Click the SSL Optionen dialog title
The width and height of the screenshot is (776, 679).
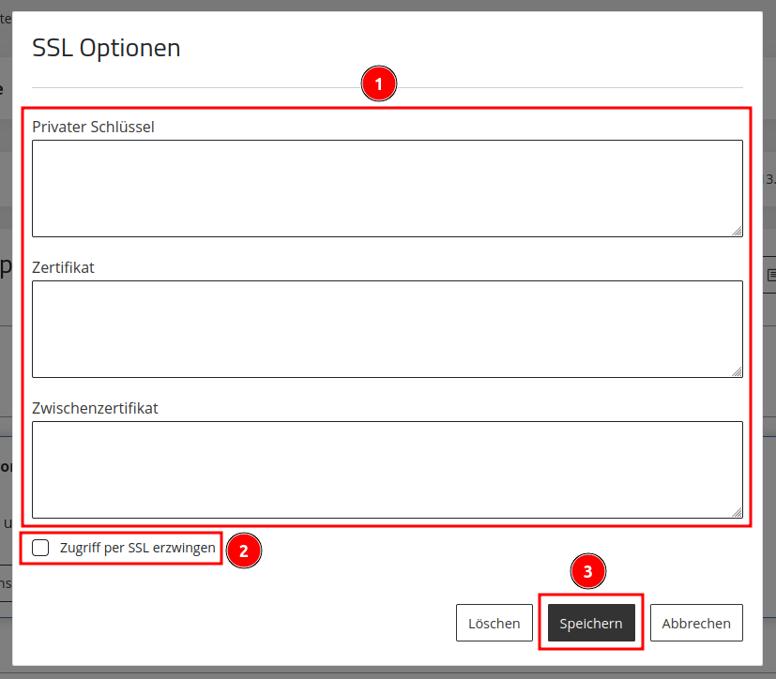106,48
